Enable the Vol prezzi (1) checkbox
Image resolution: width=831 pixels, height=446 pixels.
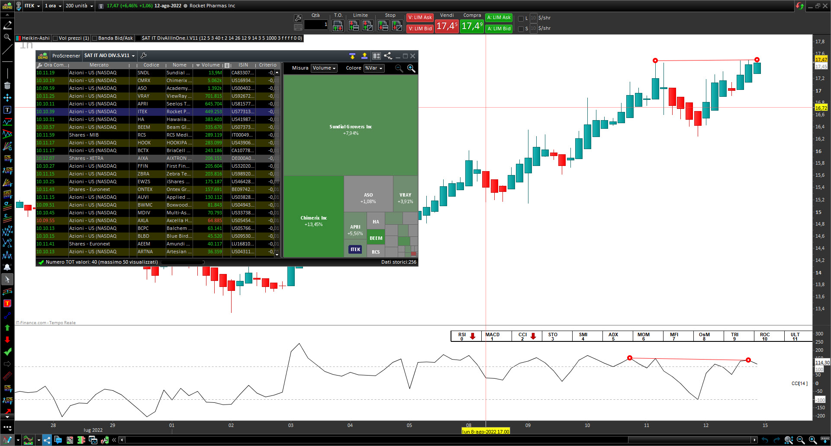(55, 38)
